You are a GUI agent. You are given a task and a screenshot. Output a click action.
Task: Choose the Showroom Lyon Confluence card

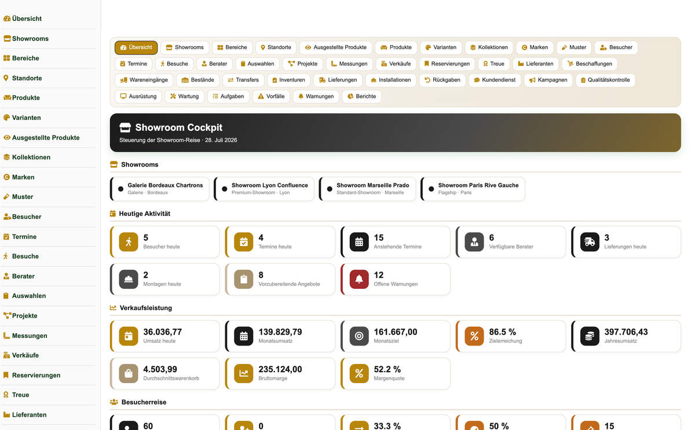[264, 189]
